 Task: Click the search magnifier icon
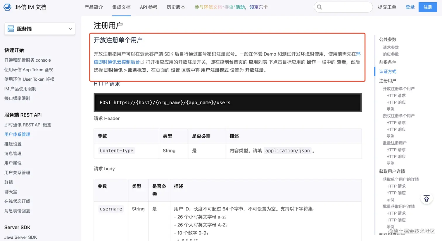pyautogui.click(x=320, y=7)
